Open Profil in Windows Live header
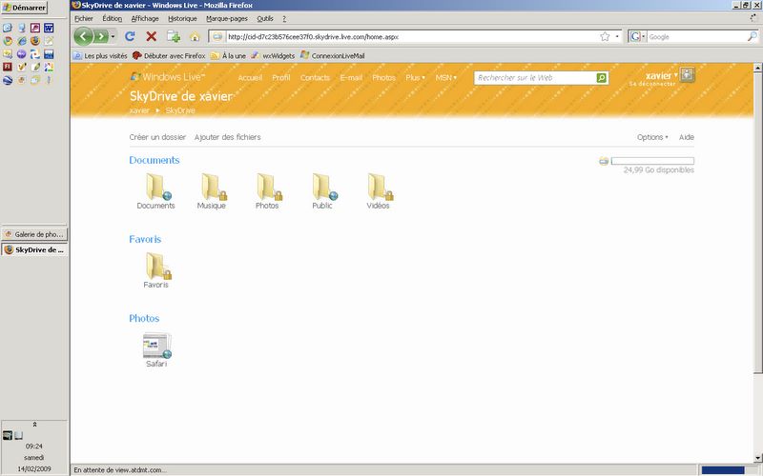The width and height of the screenshot is (763, 476). (x=281, y=78)
